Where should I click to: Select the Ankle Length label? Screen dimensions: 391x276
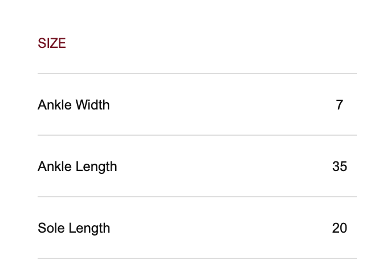tap(77, 167)
